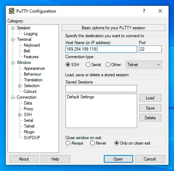This screenshot has width=174, height=171.
Task: Open the Bell settings category
Action: (x=27, y=51)
